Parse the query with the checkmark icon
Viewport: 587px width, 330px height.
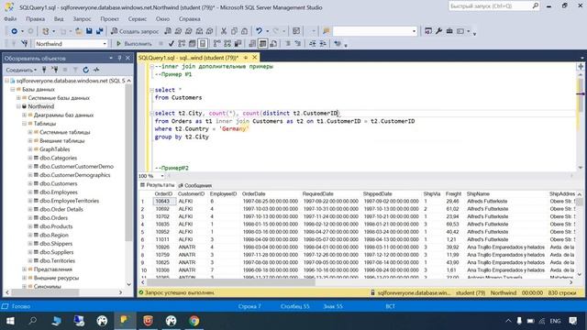click(172, 44)
